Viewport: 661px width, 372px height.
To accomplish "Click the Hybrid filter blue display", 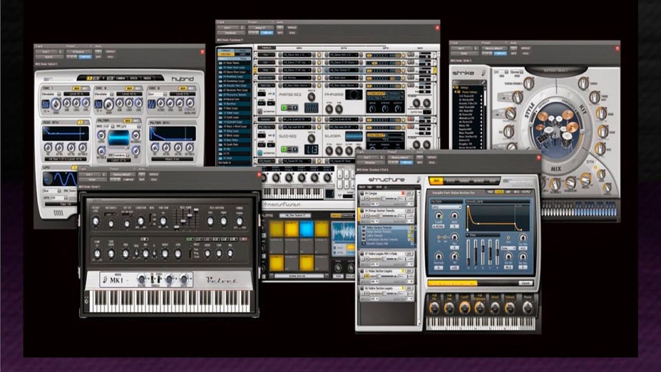I will pos(118,138).
